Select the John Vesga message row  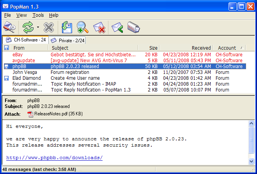point(125,72)
